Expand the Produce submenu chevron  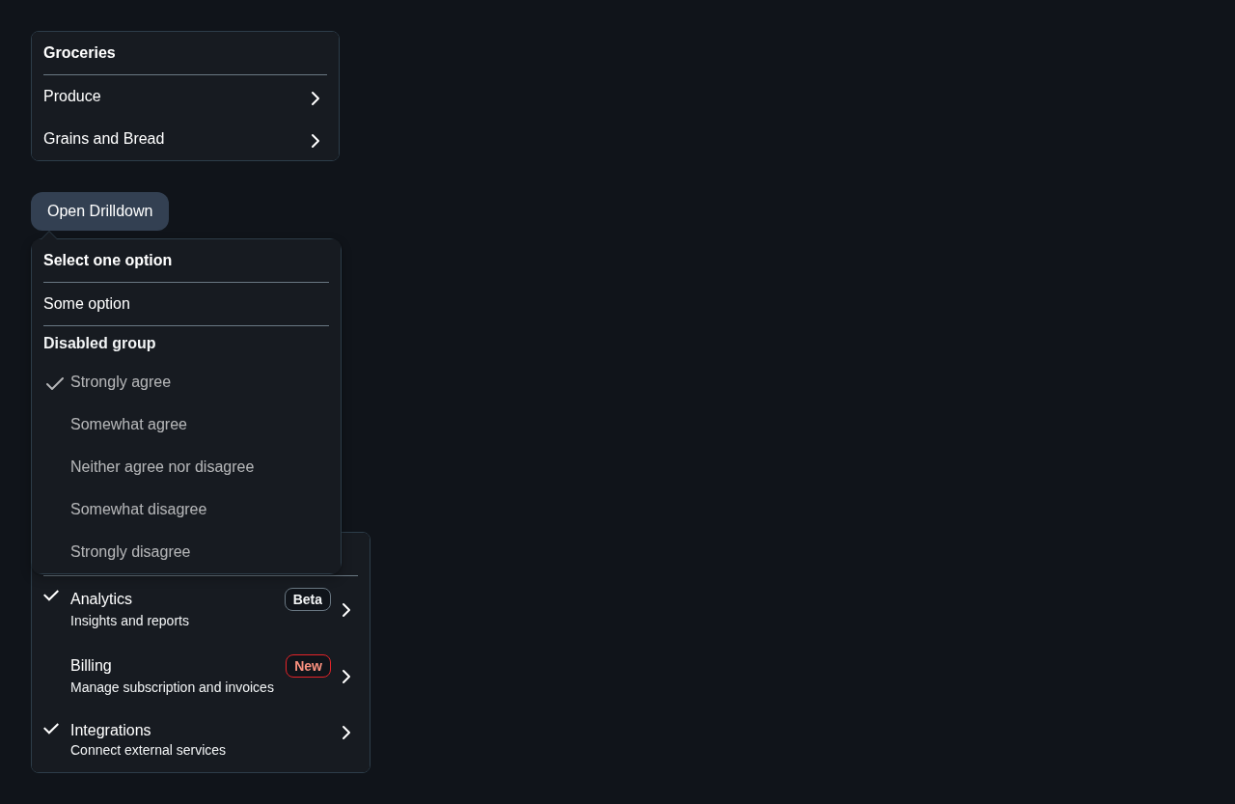pyautogui.click(x=315, y=97)
